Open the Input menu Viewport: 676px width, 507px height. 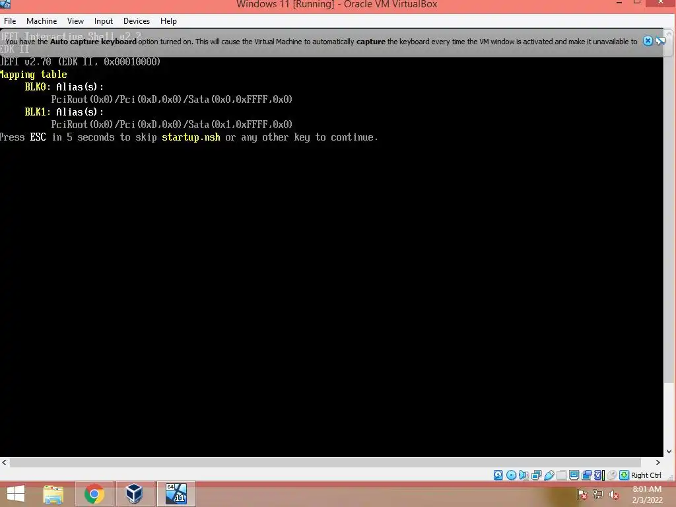pos(104,21)
